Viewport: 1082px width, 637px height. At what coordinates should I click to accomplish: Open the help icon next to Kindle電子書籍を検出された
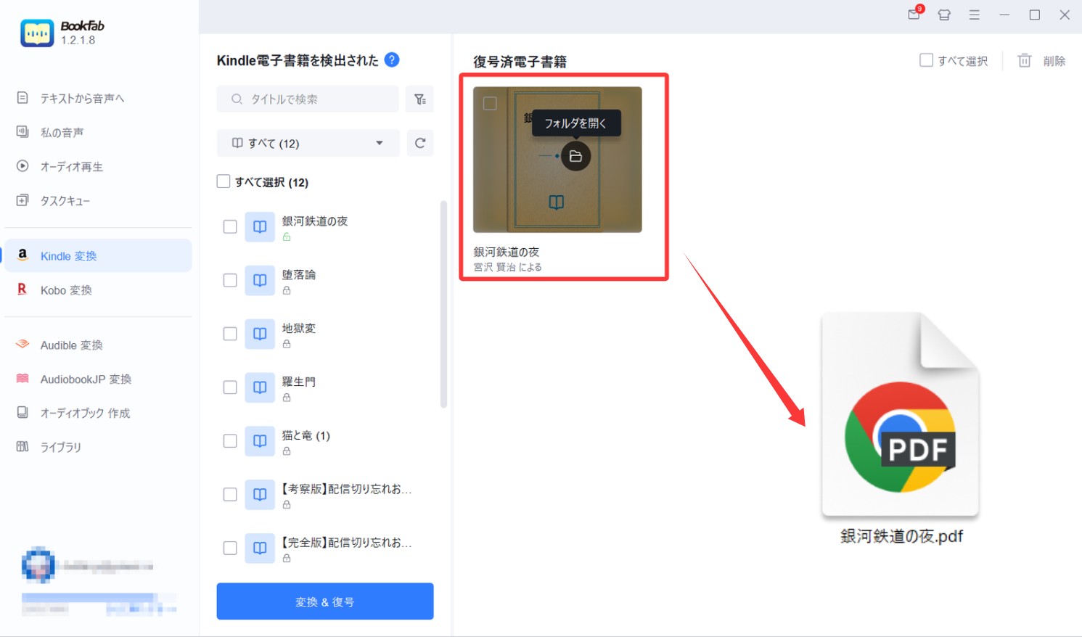pyautogui.click(x=391, y=60)
